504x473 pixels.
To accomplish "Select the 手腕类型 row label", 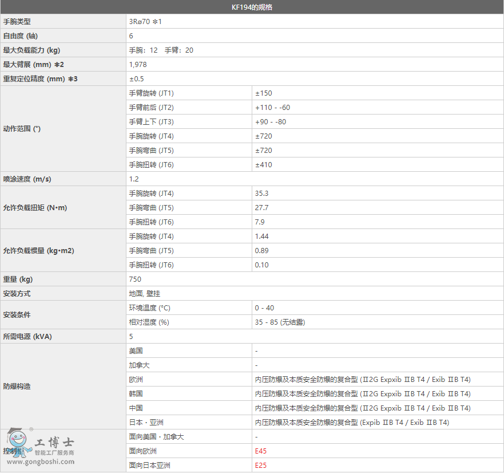I will tap(17, 22).
